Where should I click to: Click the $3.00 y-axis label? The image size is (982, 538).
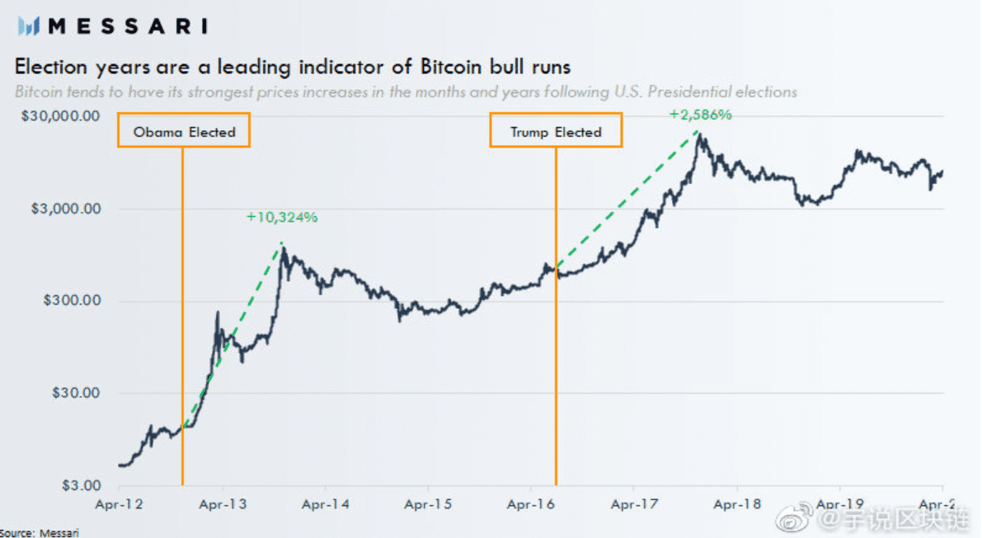(81, 485)
